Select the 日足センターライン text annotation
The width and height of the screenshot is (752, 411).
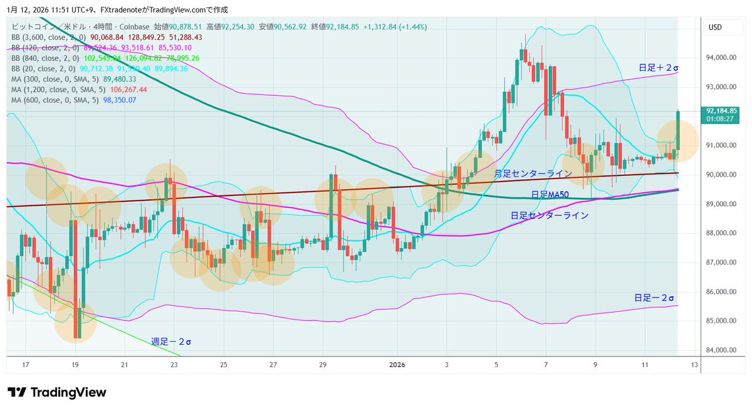(550, 215)
